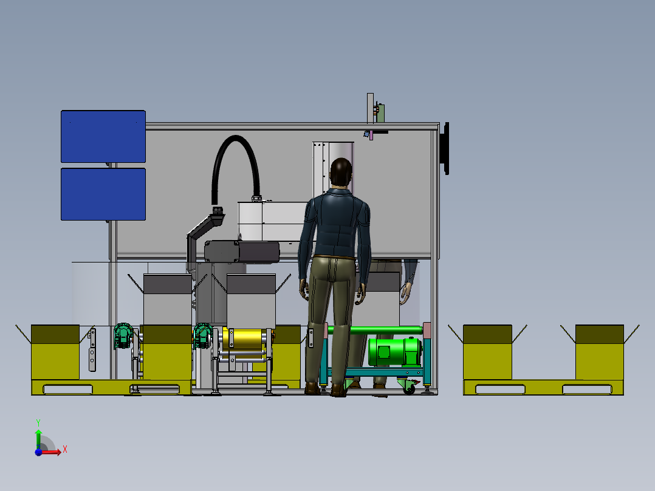The width and height of the screenshot is (655, 491).
Task: Select the tall bracket above the top frame
Action: pyautogui.click(x=370, y=108)
